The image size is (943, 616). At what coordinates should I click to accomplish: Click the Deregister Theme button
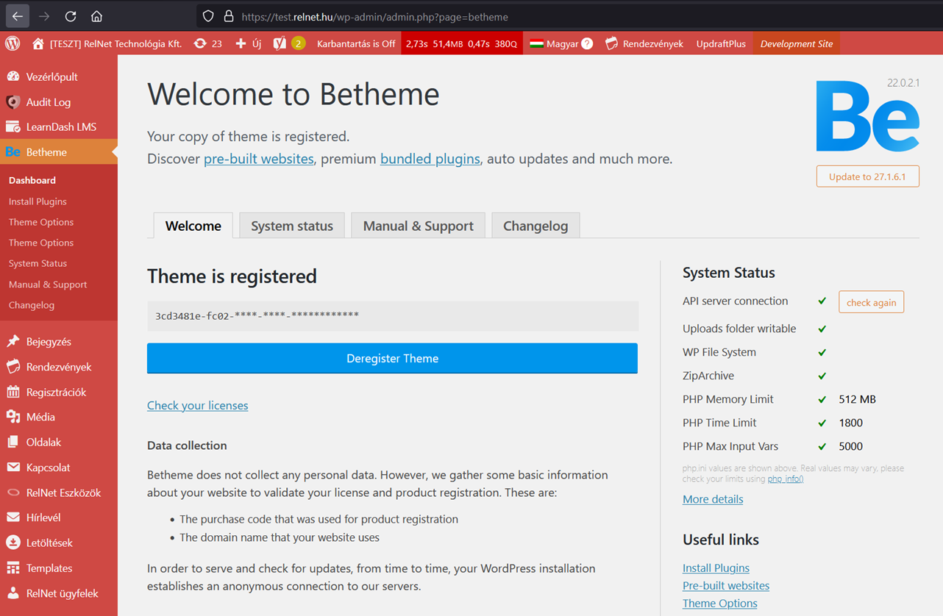click(x=392, y=359)
